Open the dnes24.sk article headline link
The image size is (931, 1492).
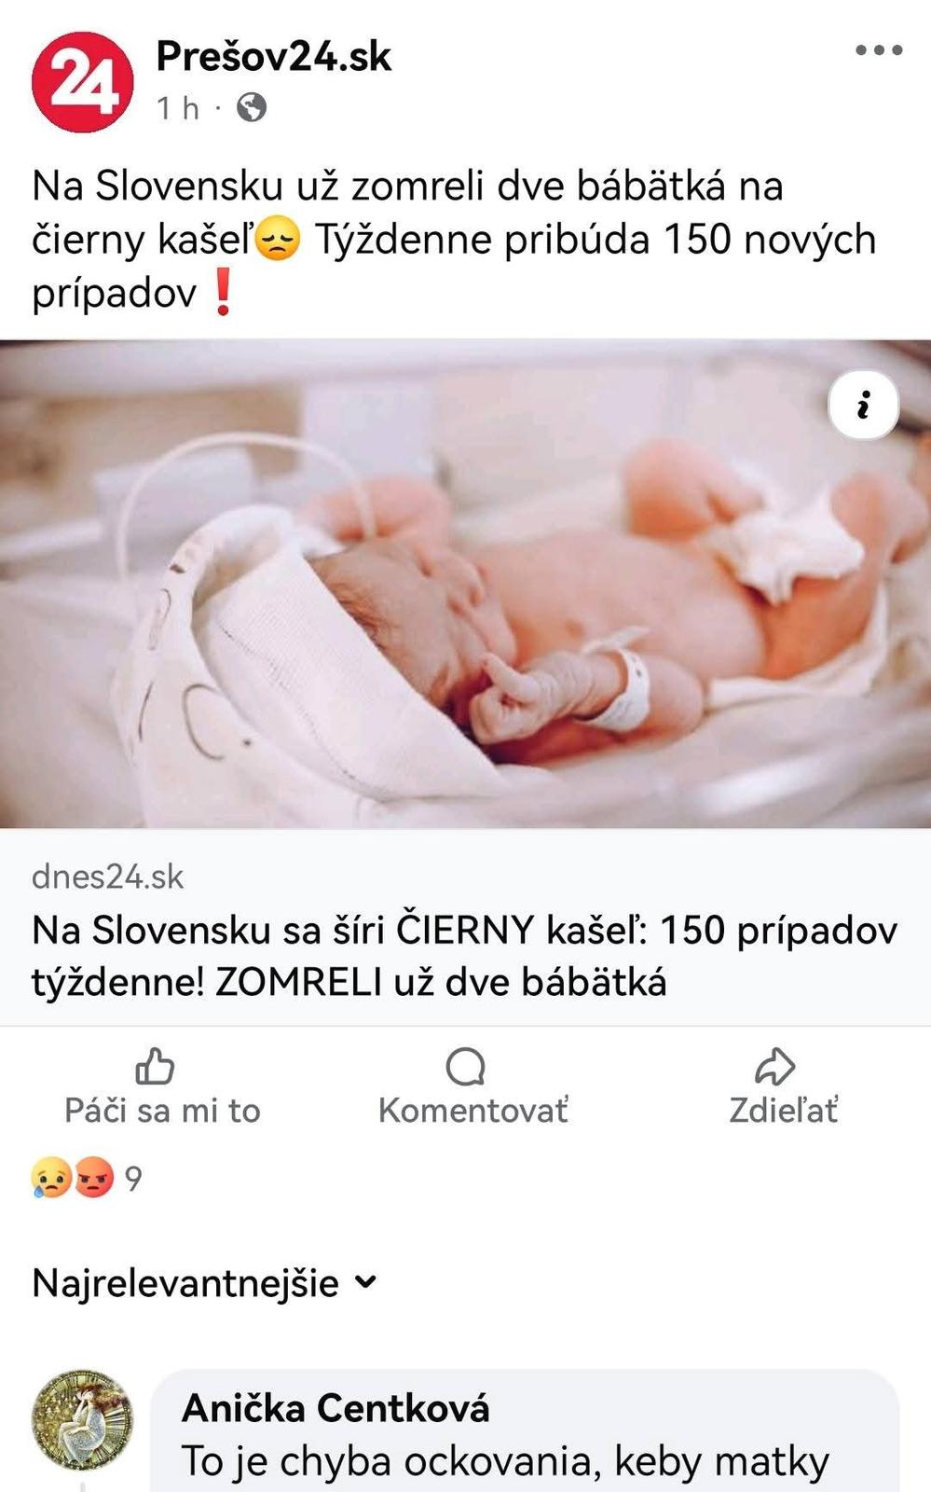[x=464, y=956]
